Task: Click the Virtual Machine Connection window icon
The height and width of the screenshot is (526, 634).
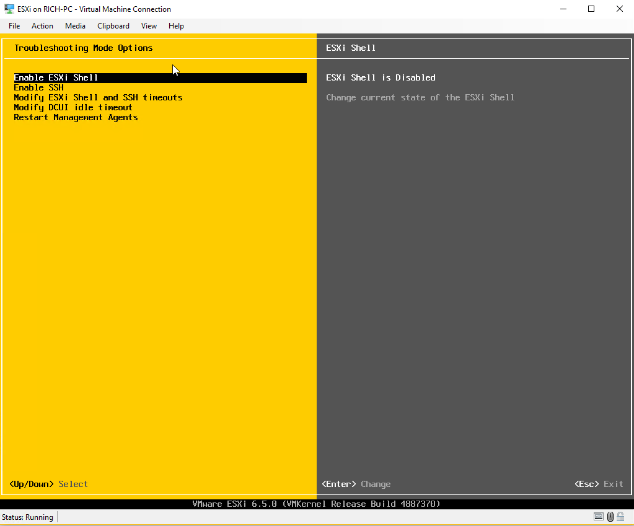Action: pyautogui.click(x=9, y=9)
